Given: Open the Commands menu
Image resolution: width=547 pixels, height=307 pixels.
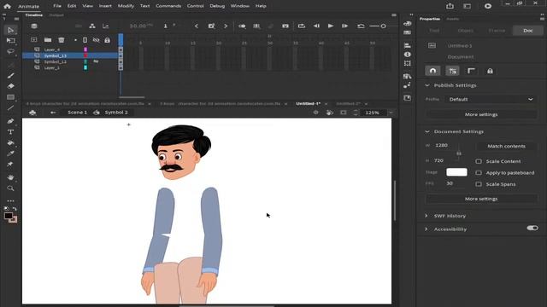Looking at the screenshot, I should 168,6.
